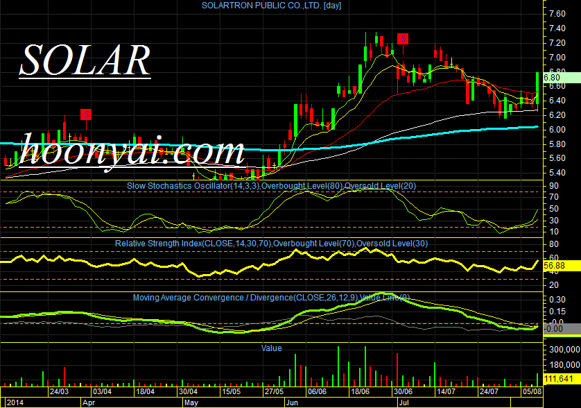581x408 pixels.
Task: Click the 70 level on the stochastic axis
Action: coord(554,197)
